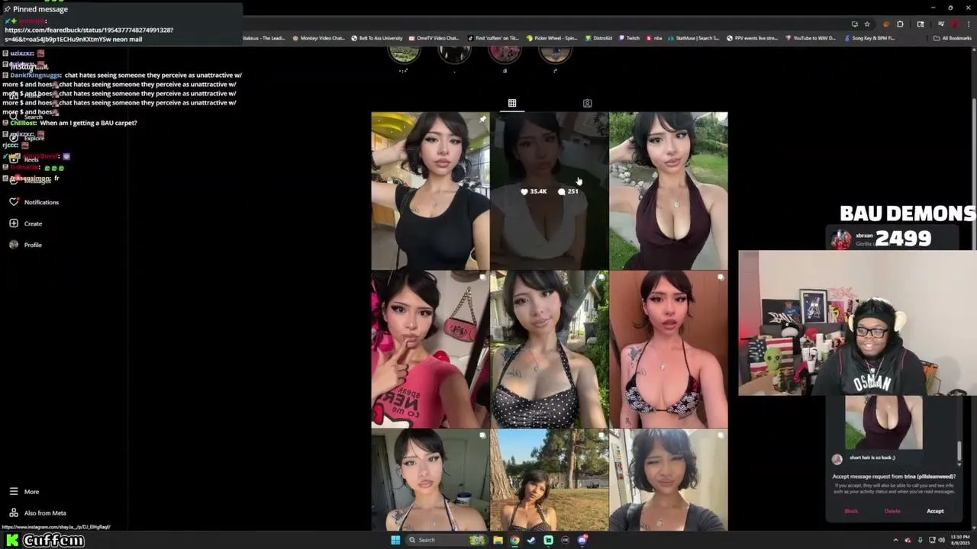Click chat message "When am I getting a BAU carpet?"
Viewport: 977px width, 549px height.
pos(89,123)
